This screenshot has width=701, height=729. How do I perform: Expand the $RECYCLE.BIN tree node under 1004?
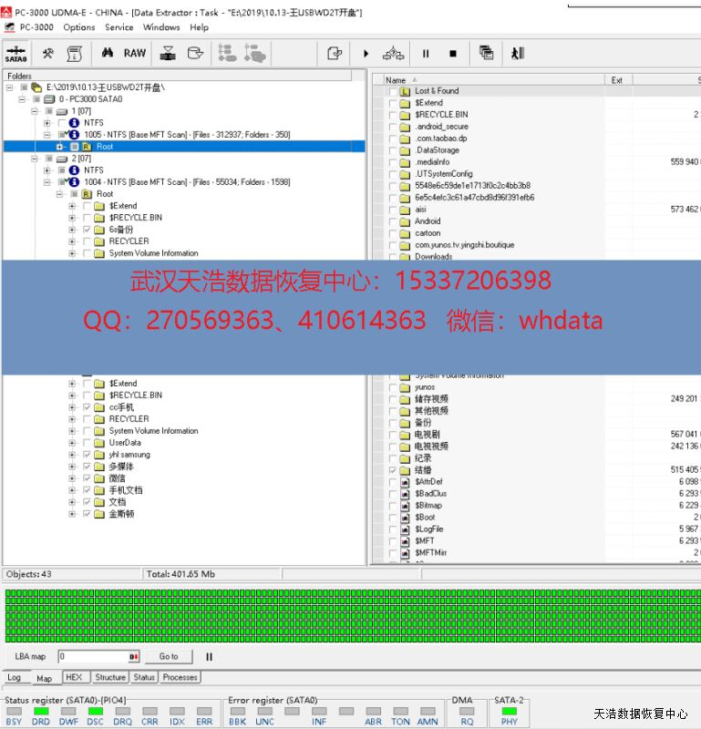click(72, 218)
